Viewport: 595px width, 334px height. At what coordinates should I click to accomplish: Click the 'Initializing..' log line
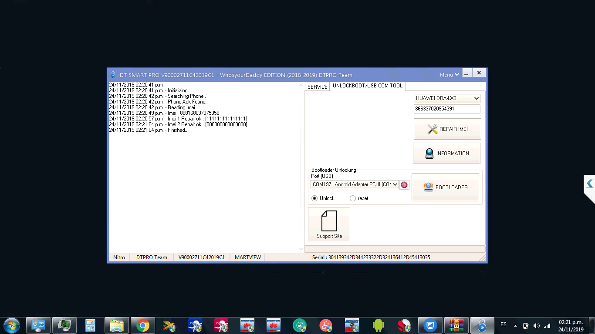(x=149, y=90)
